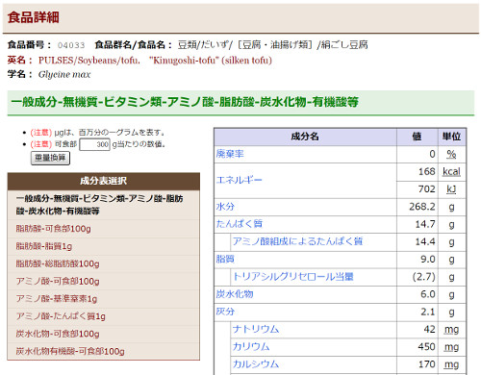481x375 pixels.
Task: Click the food name 絹ごし豆腐 text
Action: pyautogui.click(x=344, y=44)
